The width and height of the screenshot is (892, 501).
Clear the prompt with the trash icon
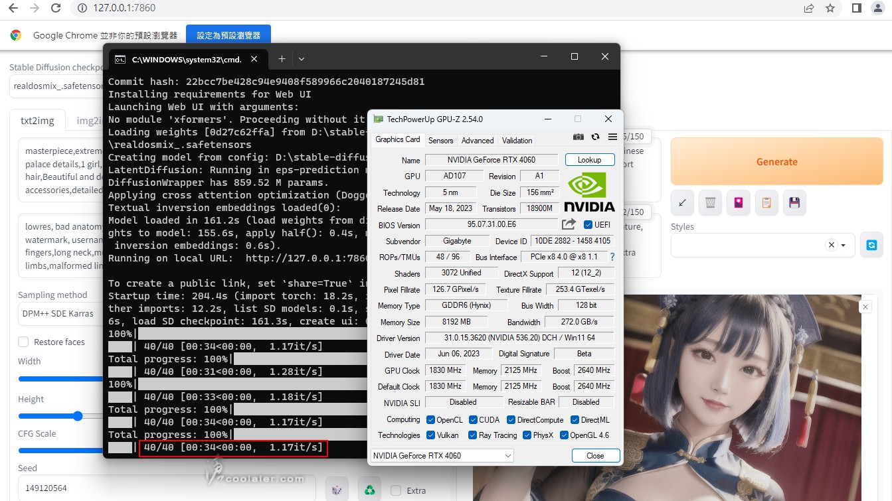click(711, 203)
